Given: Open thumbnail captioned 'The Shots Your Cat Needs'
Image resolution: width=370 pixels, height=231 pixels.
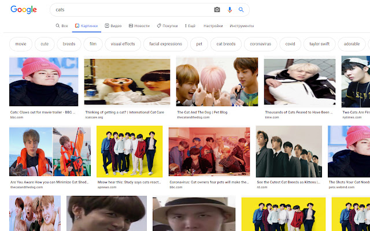Looking at the screenshot, I should point(349,151).
